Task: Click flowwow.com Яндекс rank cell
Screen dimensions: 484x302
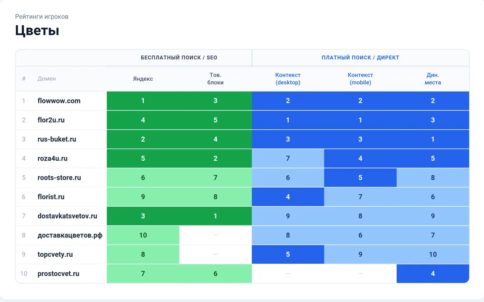Action: [143, 101]
